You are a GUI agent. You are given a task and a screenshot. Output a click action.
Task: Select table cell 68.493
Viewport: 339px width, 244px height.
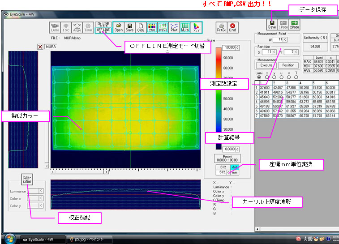331,107
